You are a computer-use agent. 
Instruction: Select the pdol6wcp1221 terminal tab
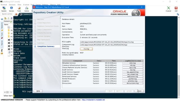pos(26,14)
